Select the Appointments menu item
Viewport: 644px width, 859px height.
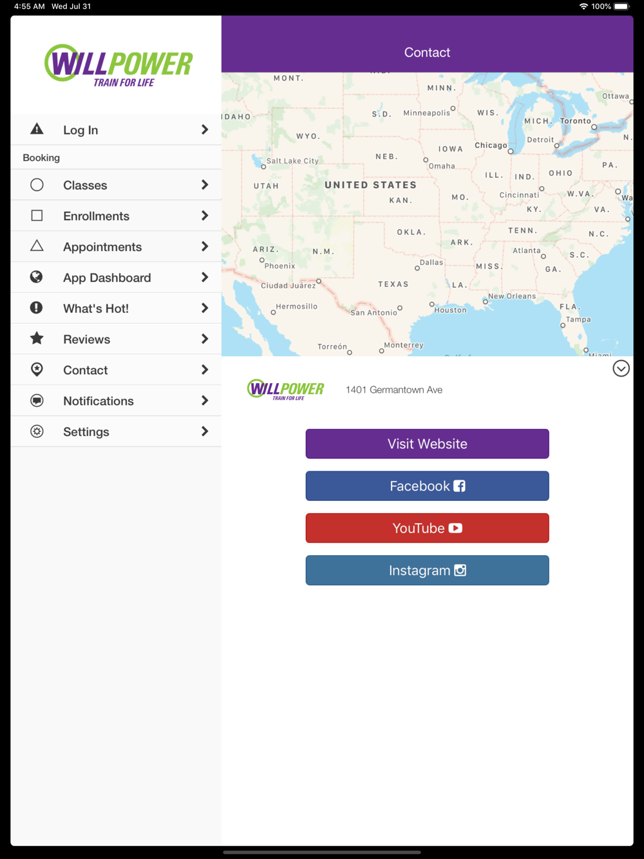[x=116, y=247]
